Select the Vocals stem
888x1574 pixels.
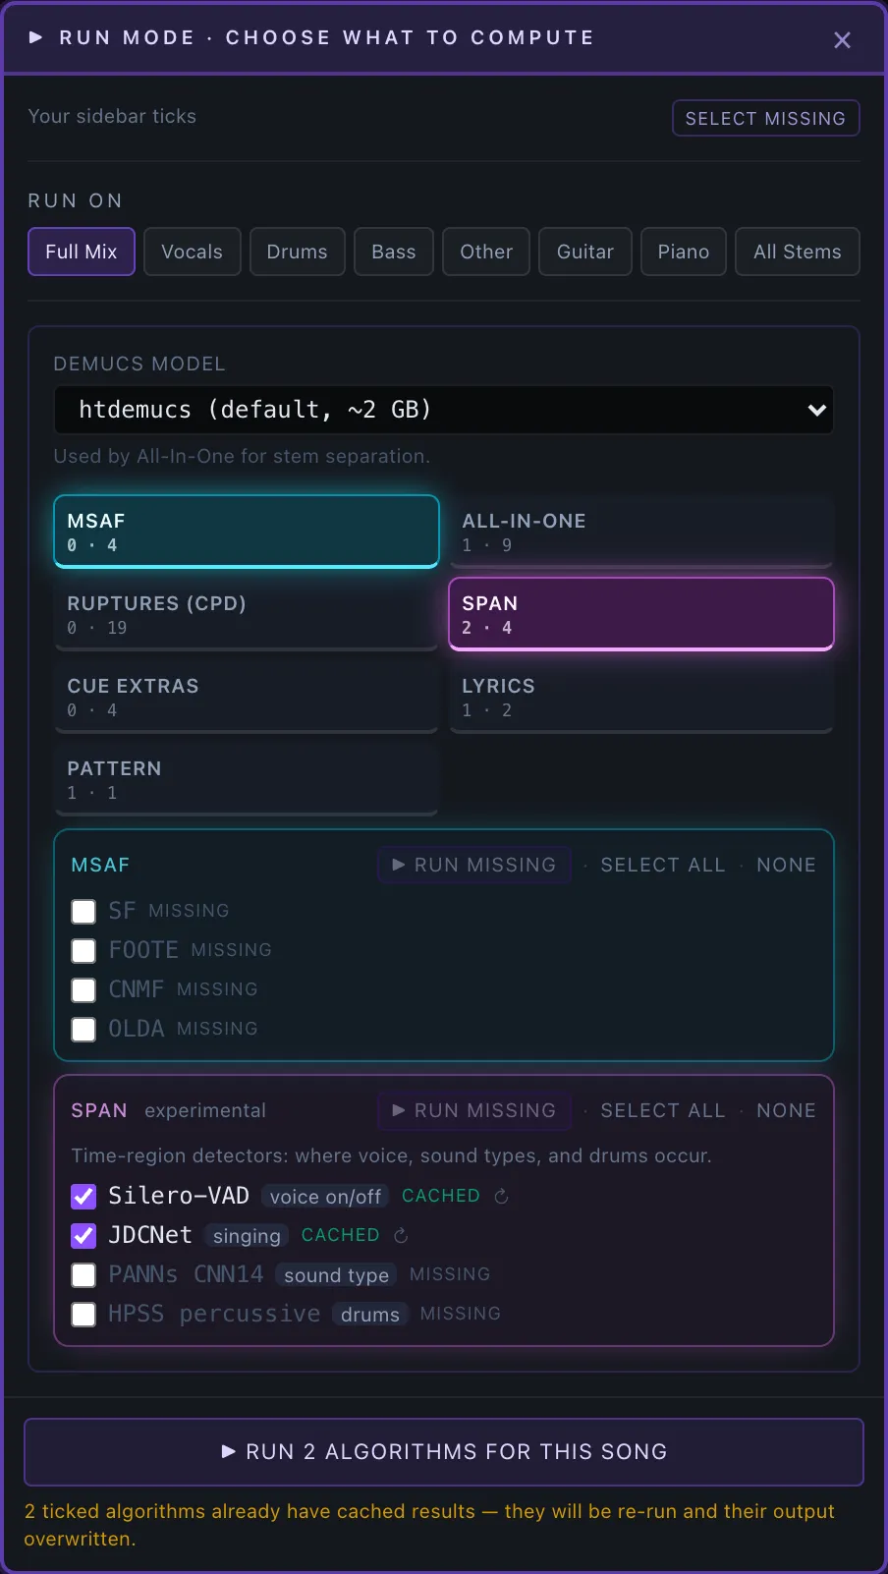[x=192, y=252]
